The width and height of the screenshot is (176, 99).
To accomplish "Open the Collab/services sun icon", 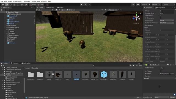I will pyautogui.click(x=133, y=5).
